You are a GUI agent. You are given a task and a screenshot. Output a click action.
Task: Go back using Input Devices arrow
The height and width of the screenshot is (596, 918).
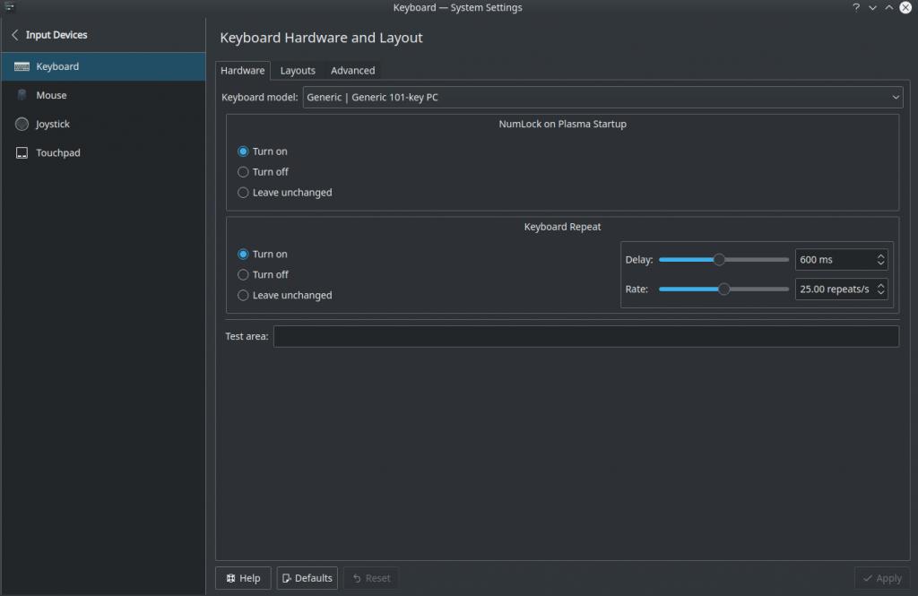click(x=15, y=35)
